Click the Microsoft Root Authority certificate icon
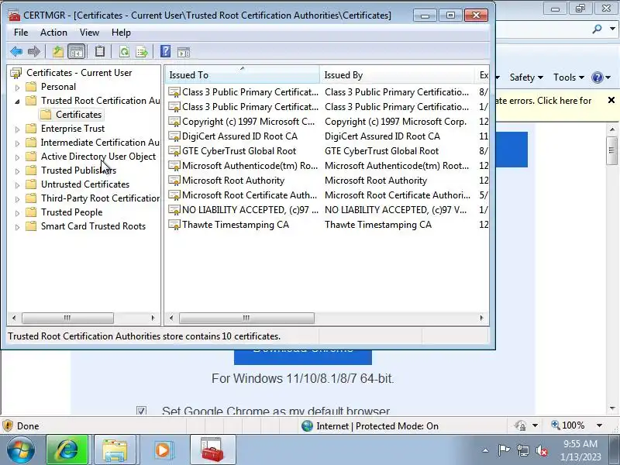Image resolution: width=620 pixels, height=465 pixels. pyautogui.click(x=174, y=181)
